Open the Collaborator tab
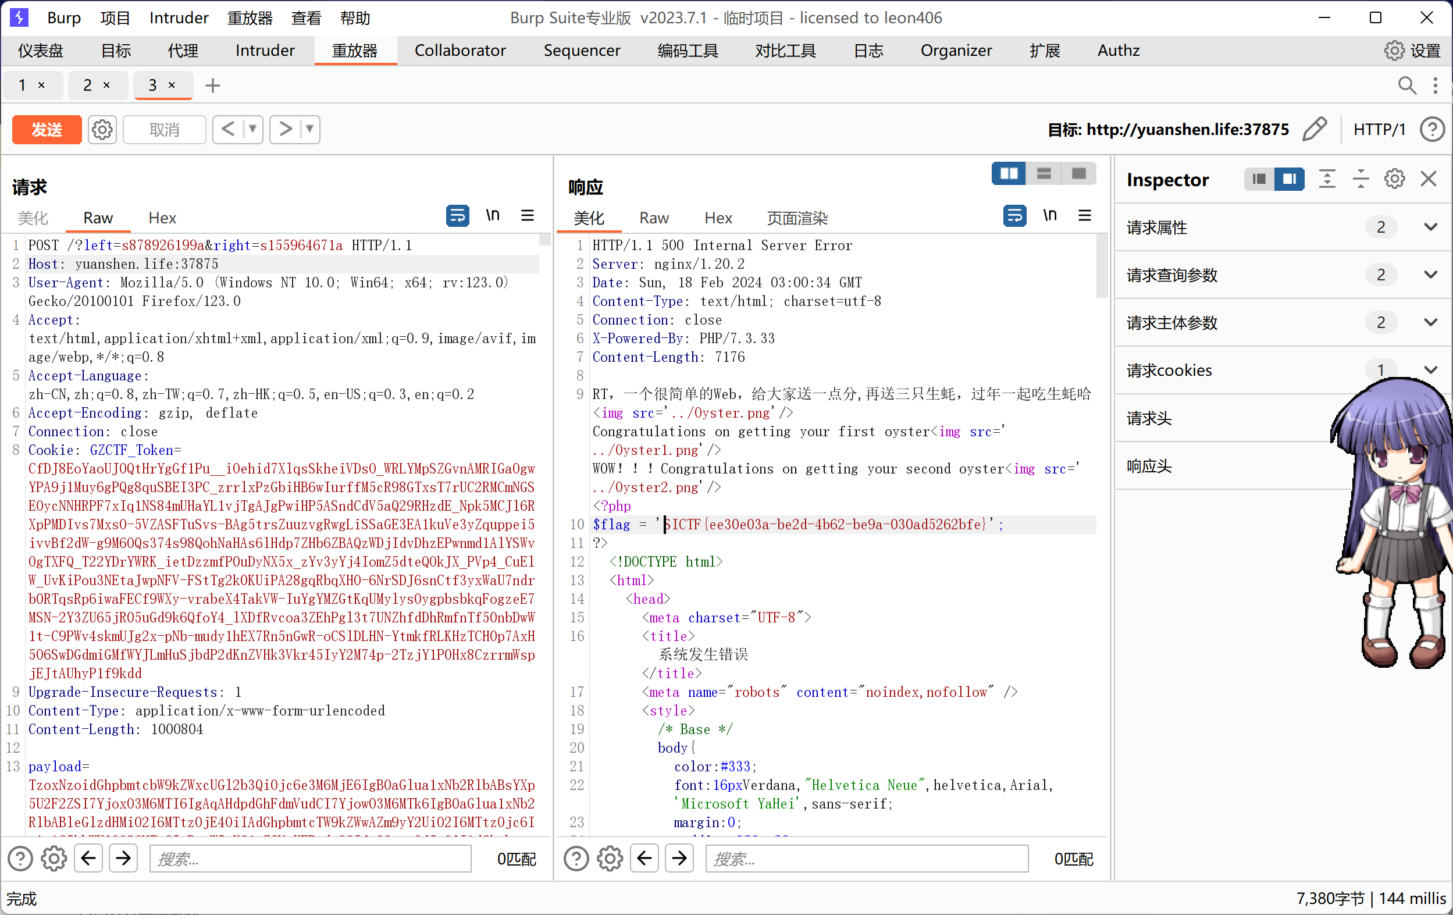 tap(460, 51)
